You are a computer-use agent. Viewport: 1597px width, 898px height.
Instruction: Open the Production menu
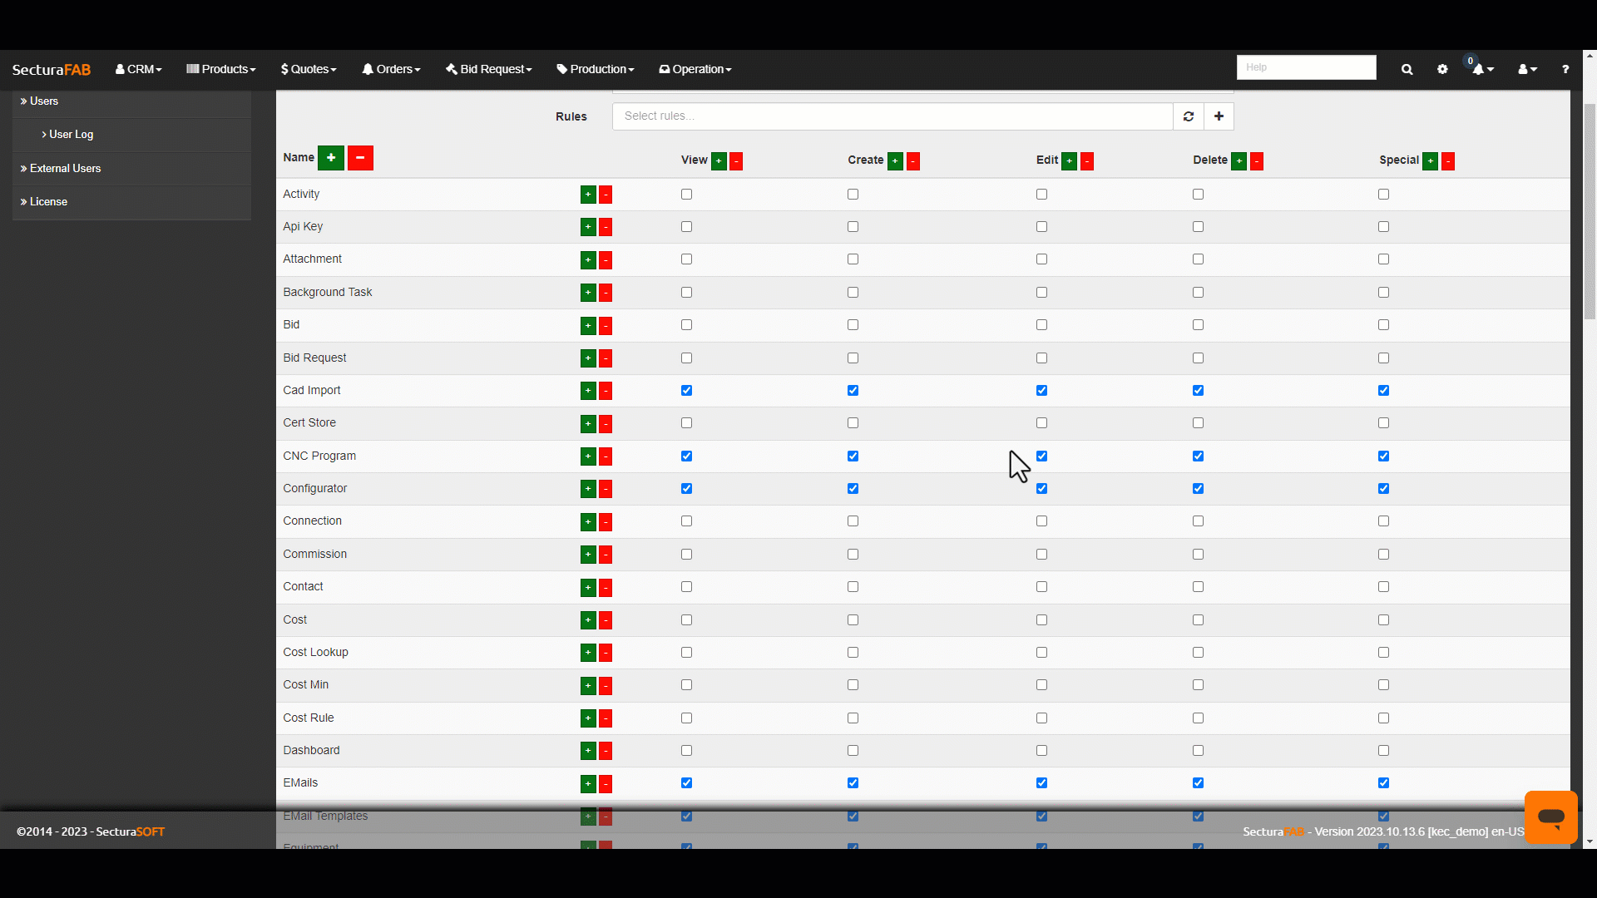click(596, 70)
